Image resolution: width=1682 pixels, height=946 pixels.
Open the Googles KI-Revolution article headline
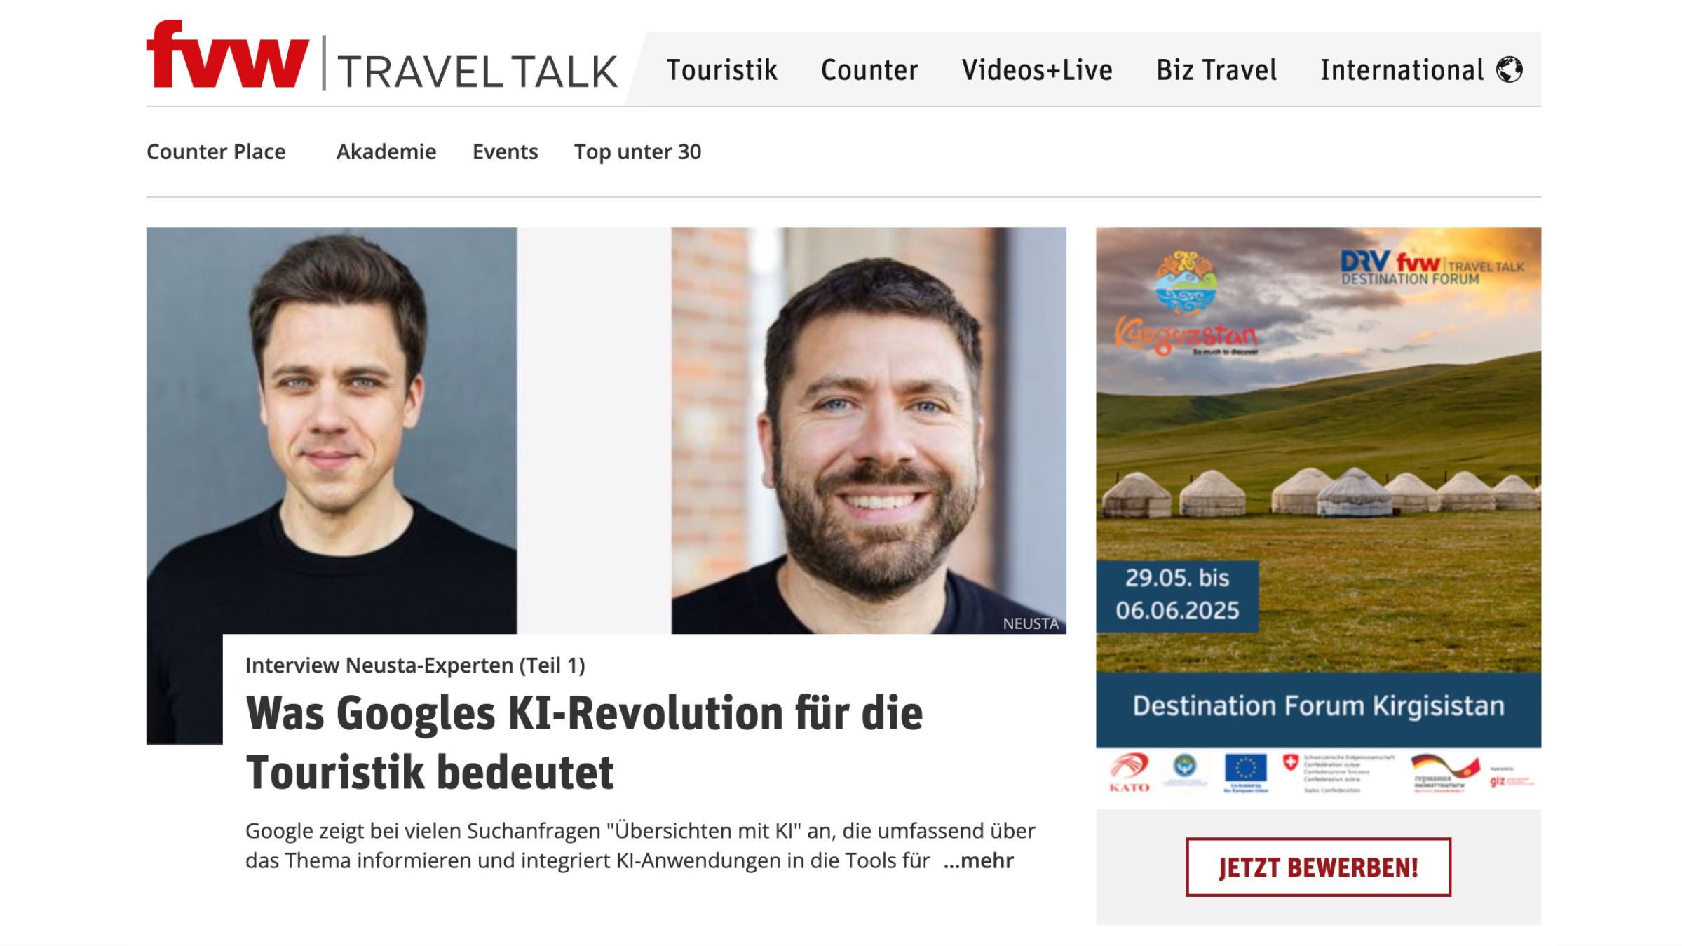tap(584, 743)
